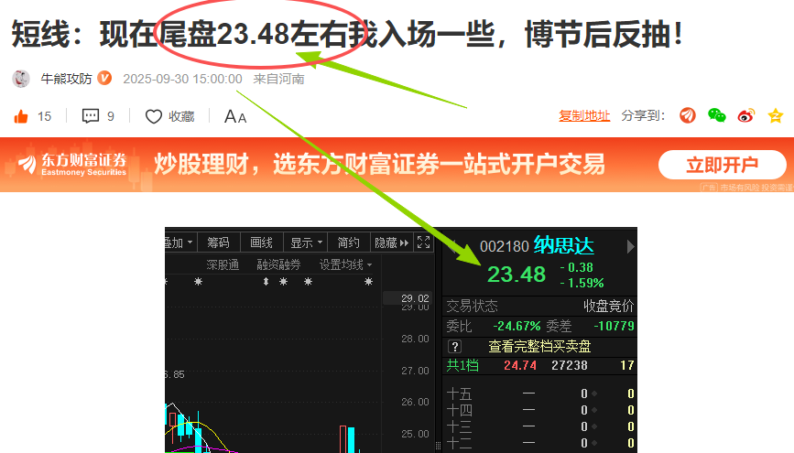Viewport: 794px width, 453px height.
Task: Click the 东方财富证券 logo in banner
Action: coord(72,165)
